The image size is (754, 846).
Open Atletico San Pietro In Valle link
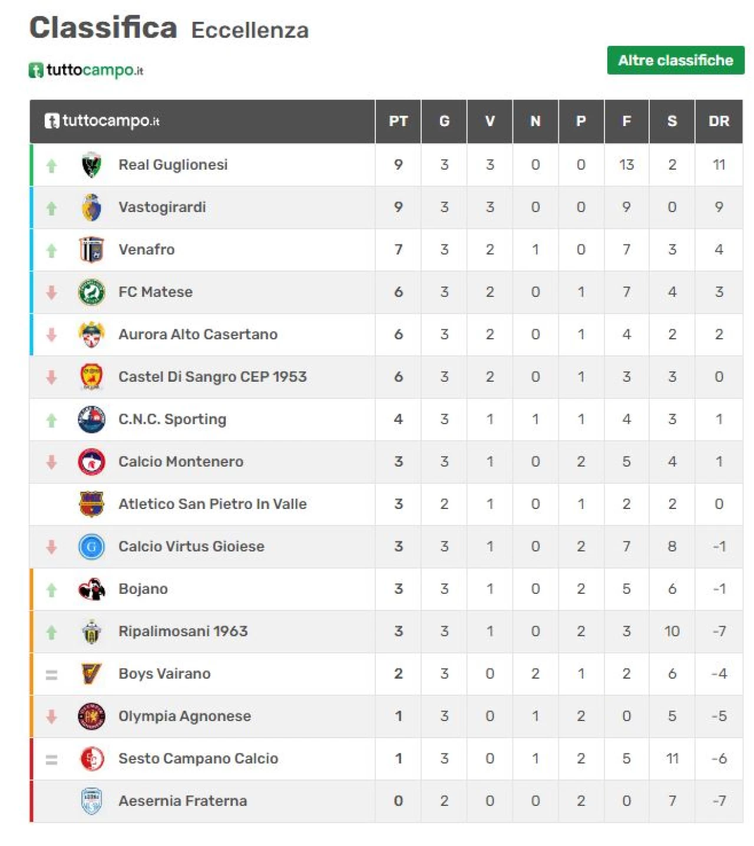tap(213, 504)
